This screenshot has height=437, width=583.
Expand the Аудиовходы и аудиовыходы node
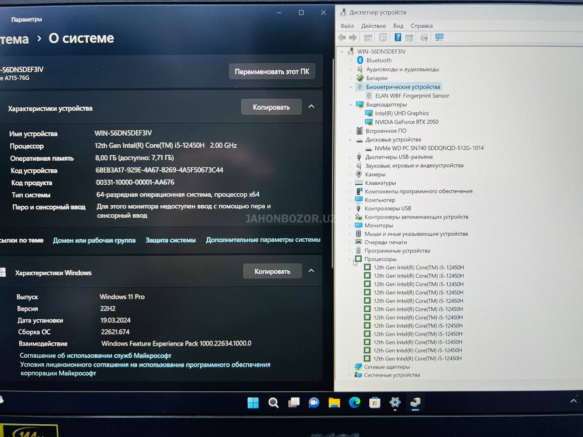pyautogui.click(x=351, y=69)
